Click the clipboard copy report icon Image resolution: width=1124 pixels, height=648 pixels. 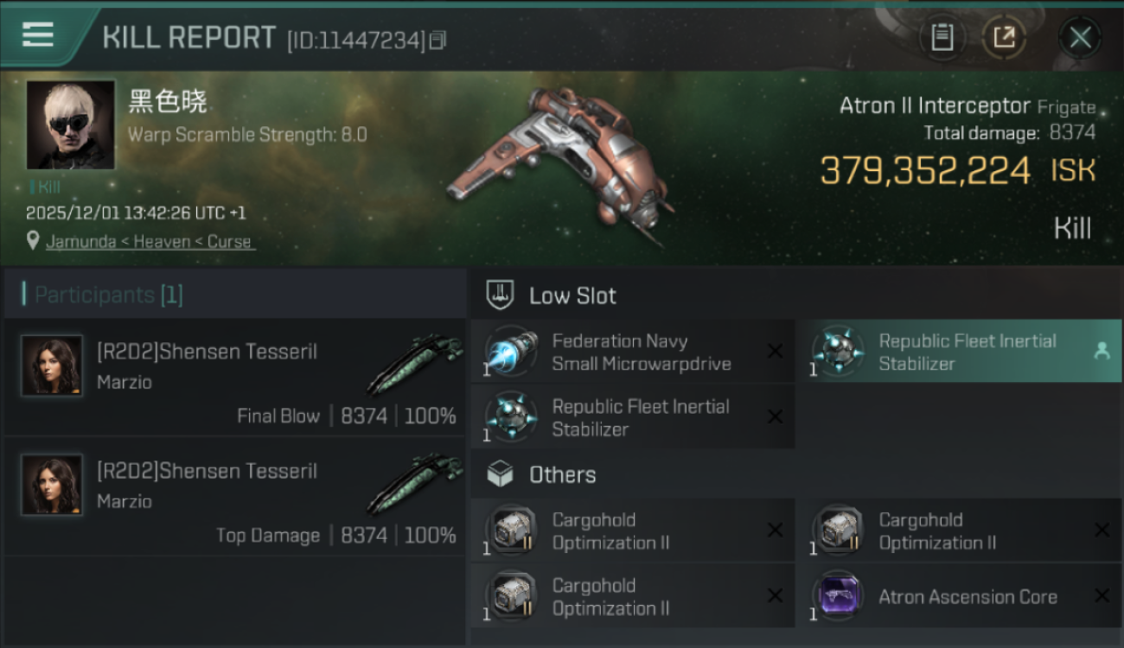(942, 37)
